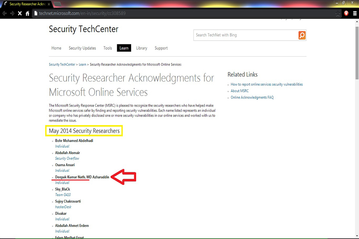
Task: Open the Tools navigation item
Action: (108, 48)
